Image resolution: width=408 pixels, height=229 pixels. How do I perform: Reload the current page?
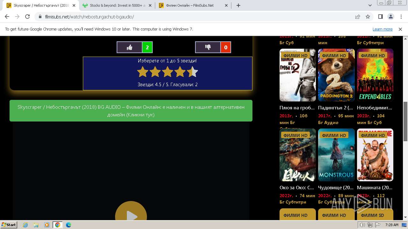[27, 17]
